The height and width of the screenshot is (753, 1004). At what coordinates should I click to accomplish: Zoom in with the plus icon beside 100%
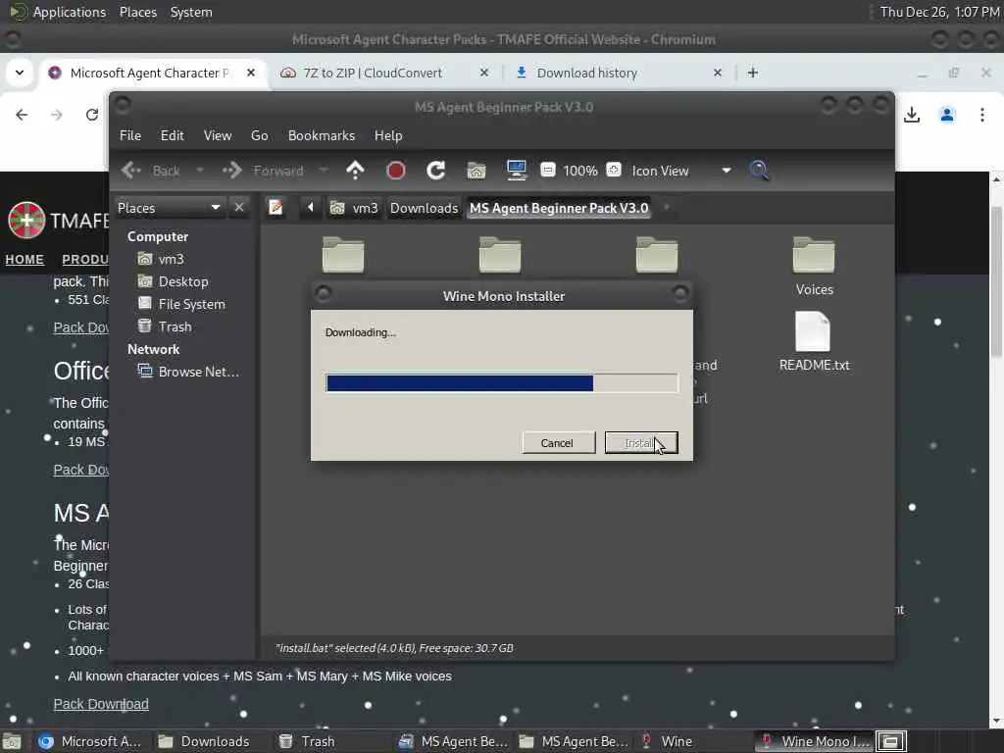[614, 170]
